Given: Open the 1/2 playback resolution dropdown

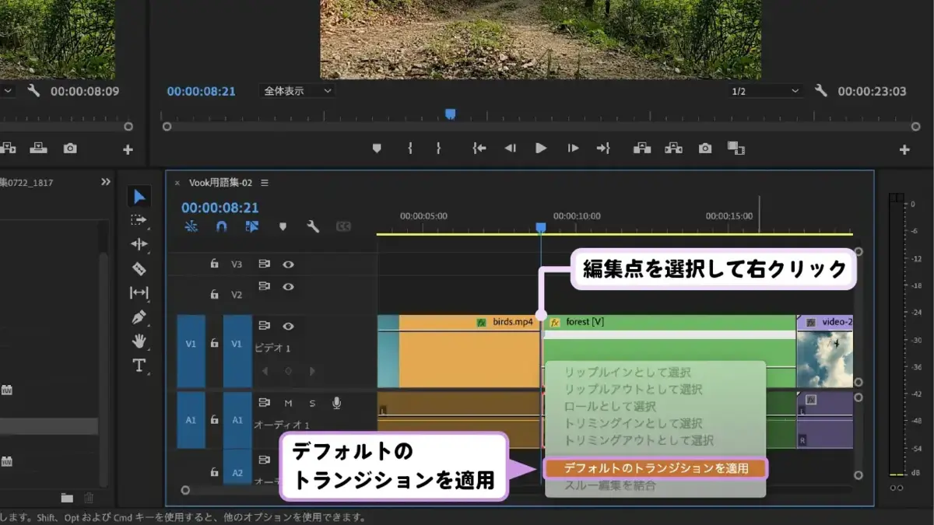Looking at the screenshot, I should coord(765,91).
